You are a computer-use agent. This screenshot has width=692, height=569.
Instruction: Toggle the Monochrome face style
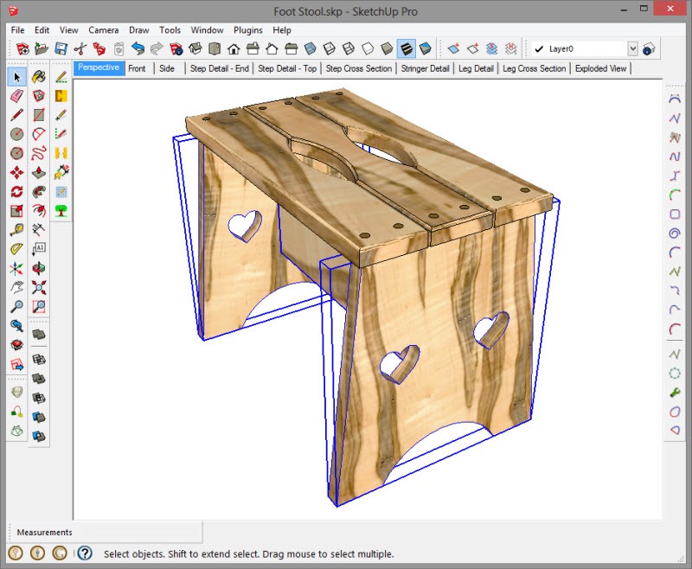point(425,48)
